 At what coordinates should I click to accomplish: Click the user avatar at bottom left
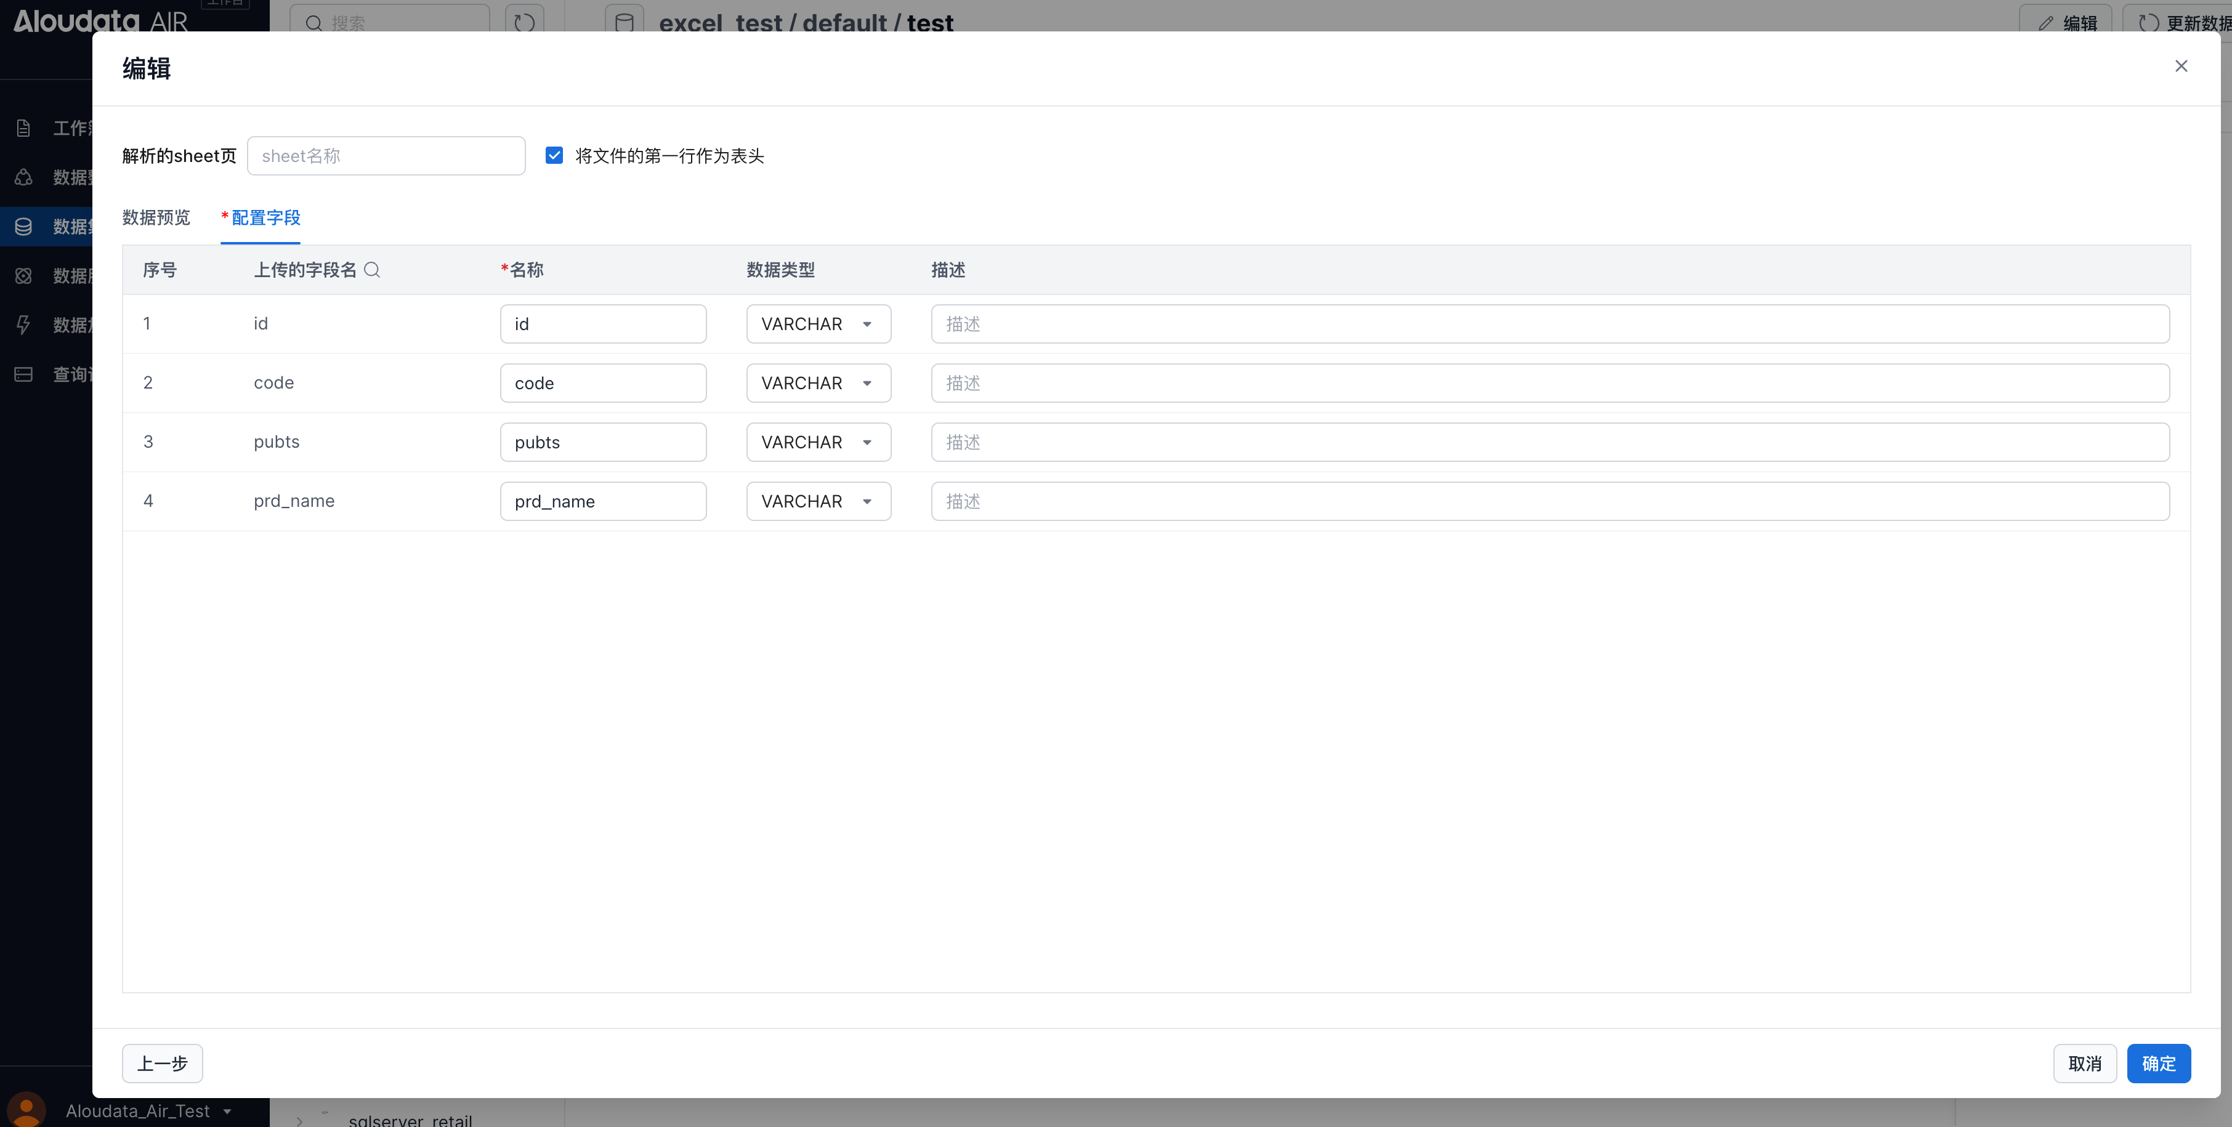click(26, 1110)
